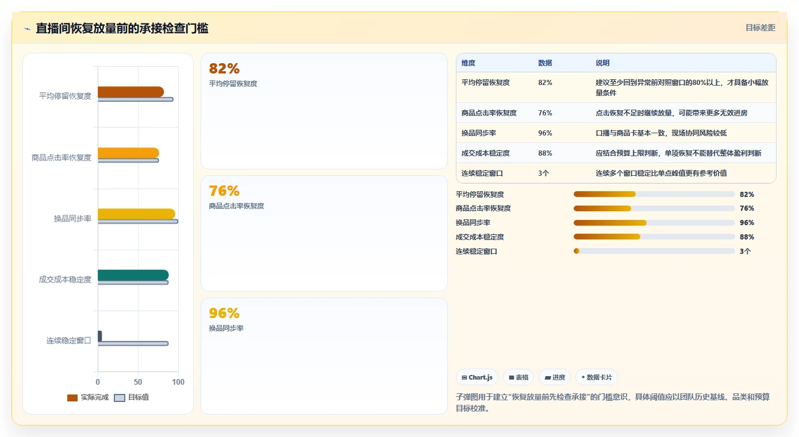Click the 成交成本稳定度 axis label in the chart

(65, 280)
